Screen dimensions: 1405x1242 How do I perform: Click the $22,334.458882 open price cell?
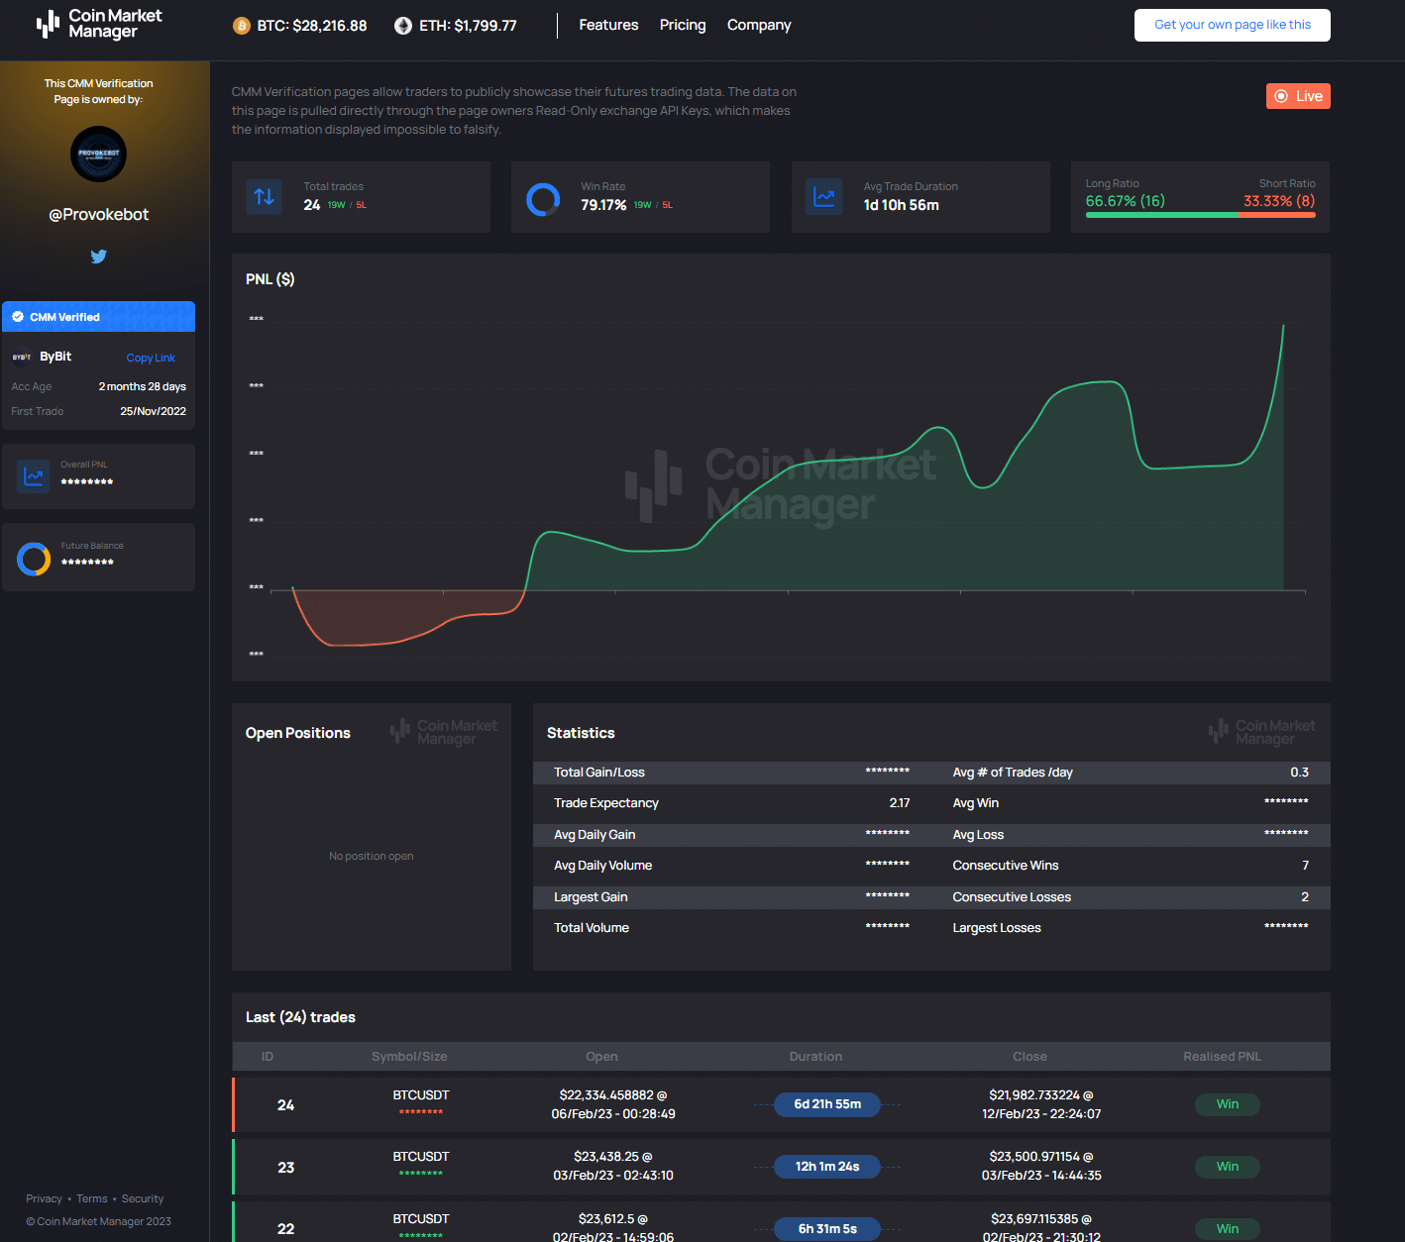(x=613, y=1104)
